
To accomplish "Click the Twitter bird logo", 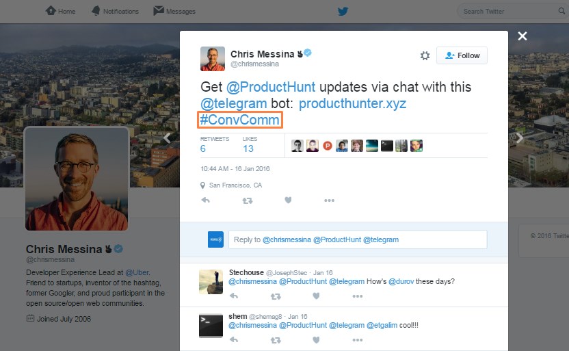I will 343,11.
